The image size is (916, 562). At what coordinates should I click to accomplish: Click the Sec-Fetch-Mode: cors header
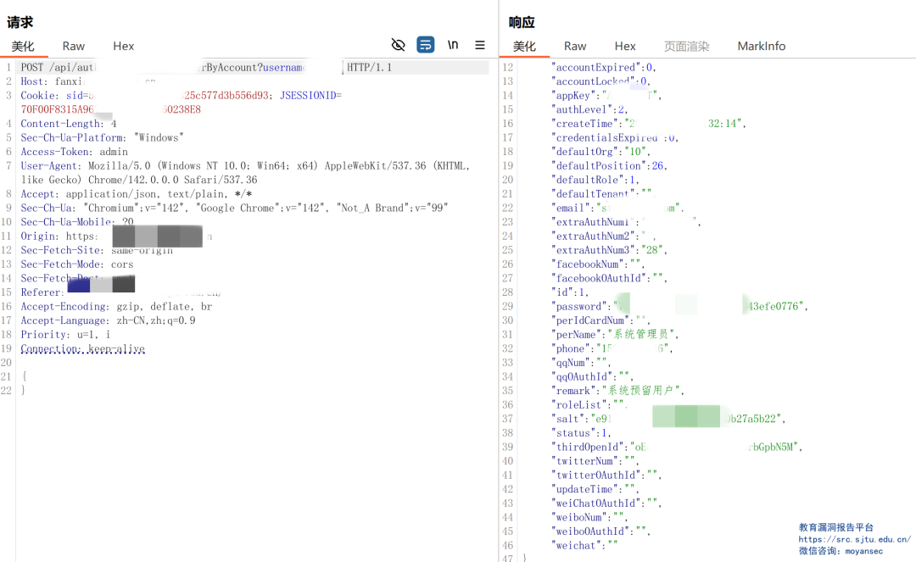click(77, 264)
